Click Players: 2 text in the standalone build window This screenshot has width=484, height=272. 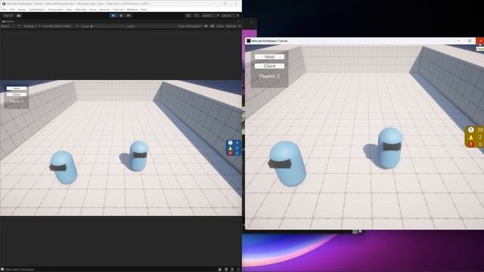(269, 76)
